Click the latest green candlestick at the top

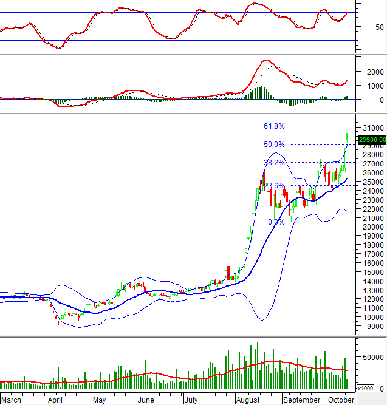click(x=347, y=137)
